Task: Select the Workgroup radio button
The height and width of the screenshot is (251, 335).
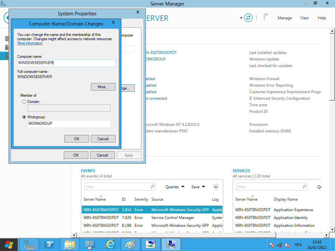Action: pos(24,117)
